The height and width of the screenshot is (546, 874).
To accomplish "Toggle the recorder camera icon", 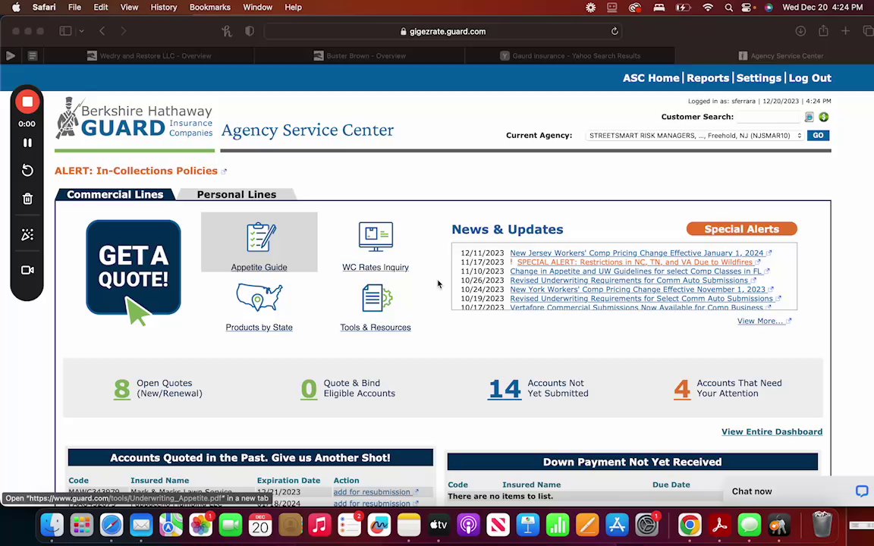I will 27,270.
